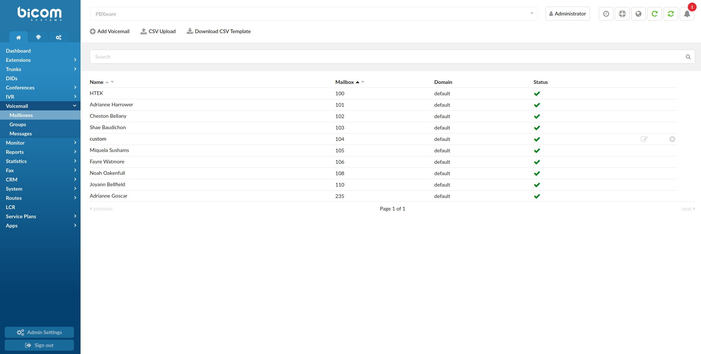Select the headset support icon in the sidebar
Screen dimensions: 701x354
click(x=38, y=37)
